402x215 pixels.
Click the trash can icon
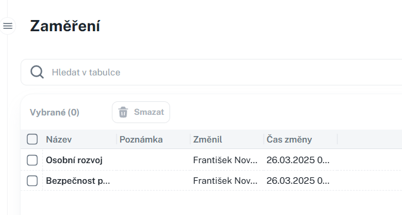click(x=123, y=112)
